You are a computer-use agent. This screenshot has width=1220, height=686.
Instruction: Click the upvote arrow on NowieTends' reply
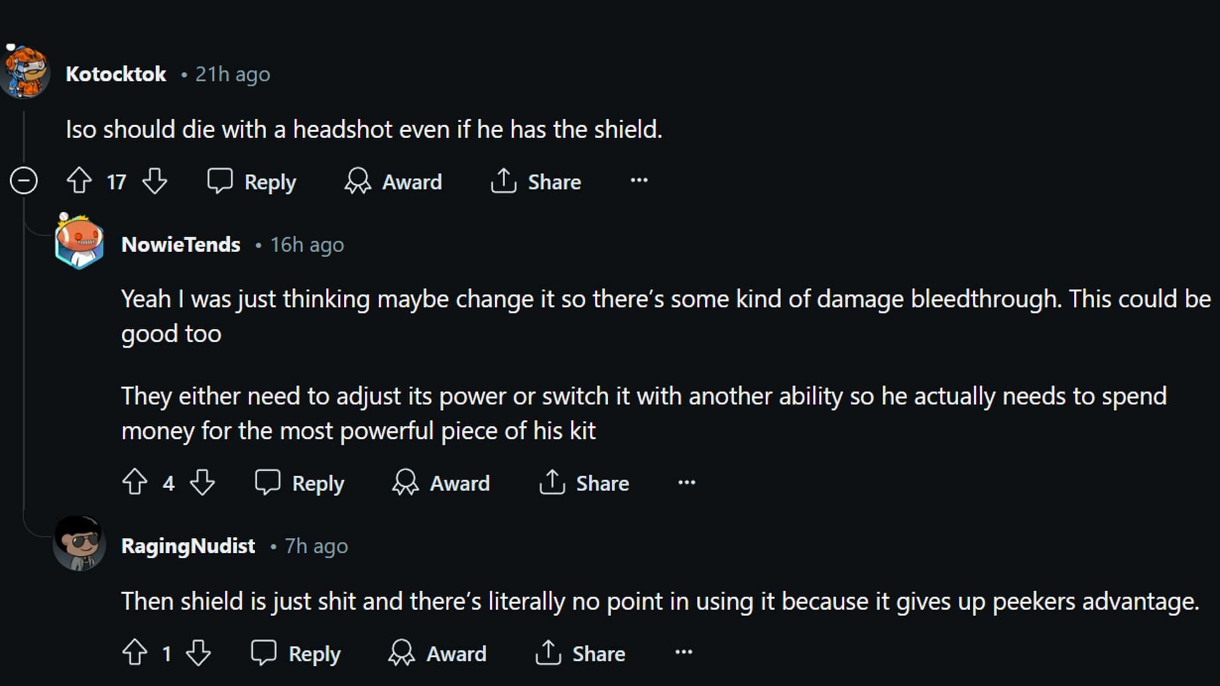point(135,483)
